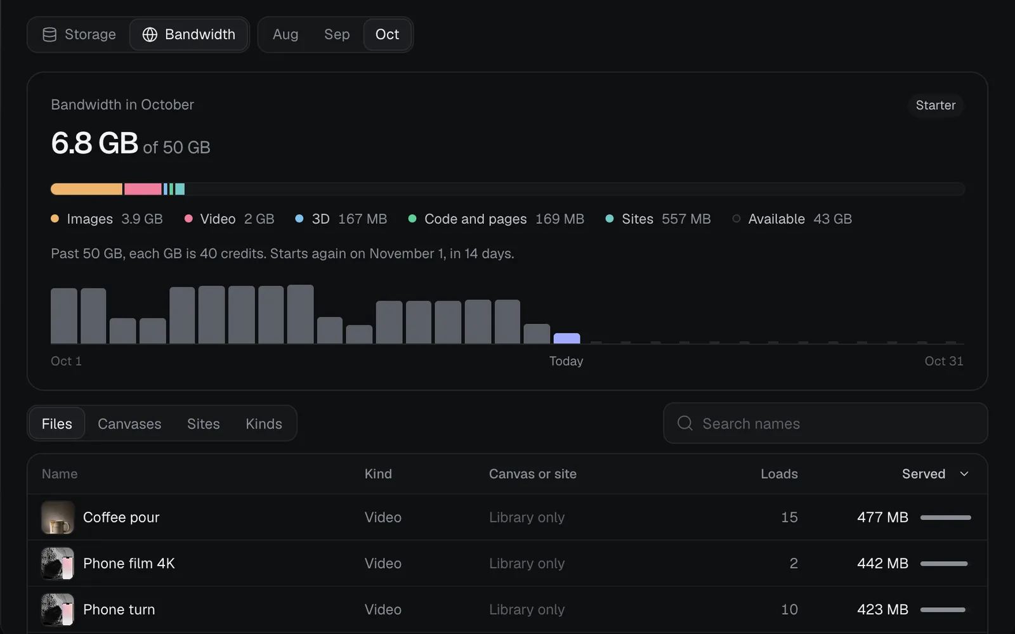Select the Coffee pour file name

[121, 517]
